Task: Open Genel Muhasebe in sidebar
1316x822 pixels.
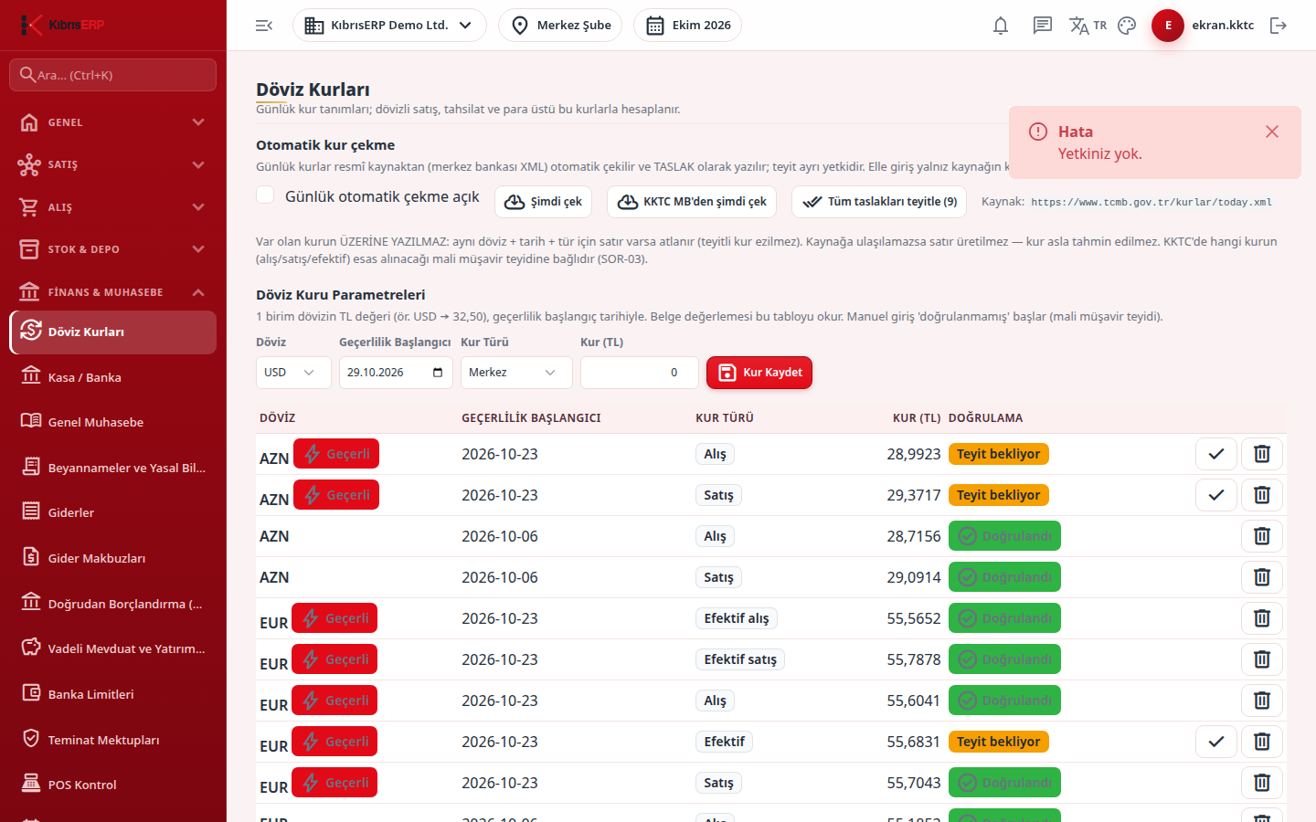Action: pyautogui.click(x=113, y=422)
